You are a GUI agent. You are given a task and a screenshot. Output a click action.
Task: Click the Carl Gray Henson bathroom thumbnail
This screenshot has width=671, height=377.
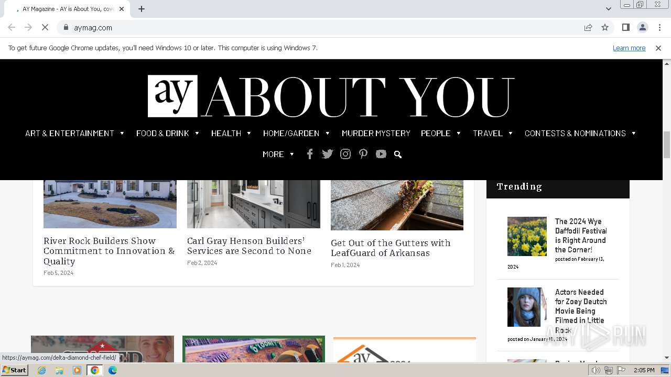click(254, 204)
